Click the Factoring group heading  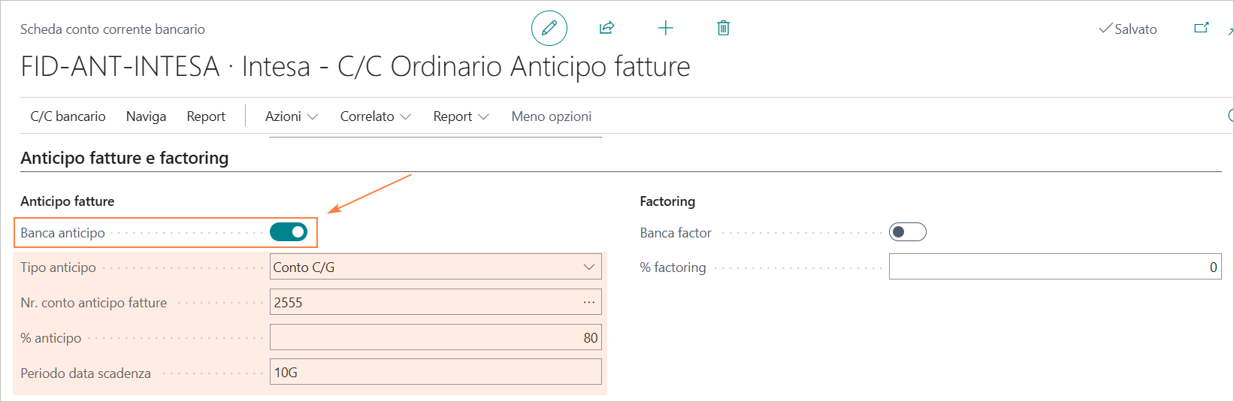pos(667,201)
